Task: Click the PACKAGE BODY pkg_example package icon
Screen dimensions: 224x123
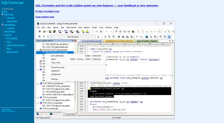Action: pyautogui.click(x=41, y=50)
